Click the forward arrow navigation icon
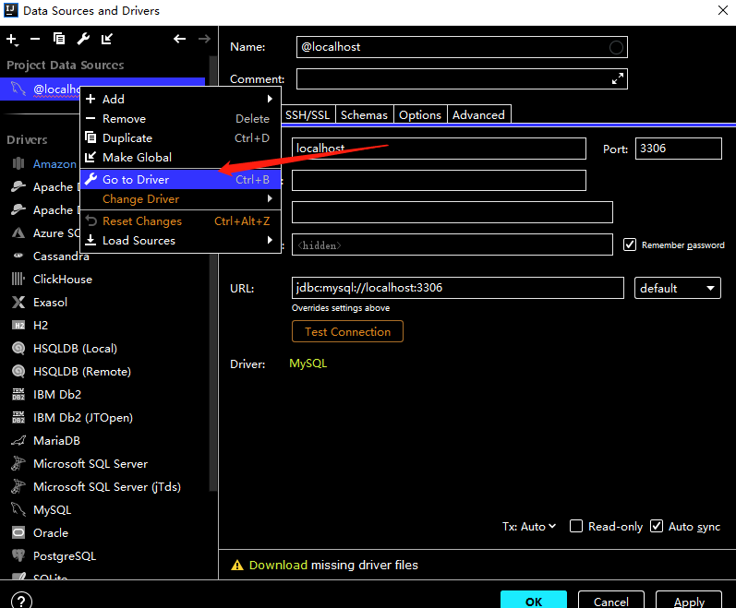The width and height of the screenshot is (736, 608). coord(204,39)
